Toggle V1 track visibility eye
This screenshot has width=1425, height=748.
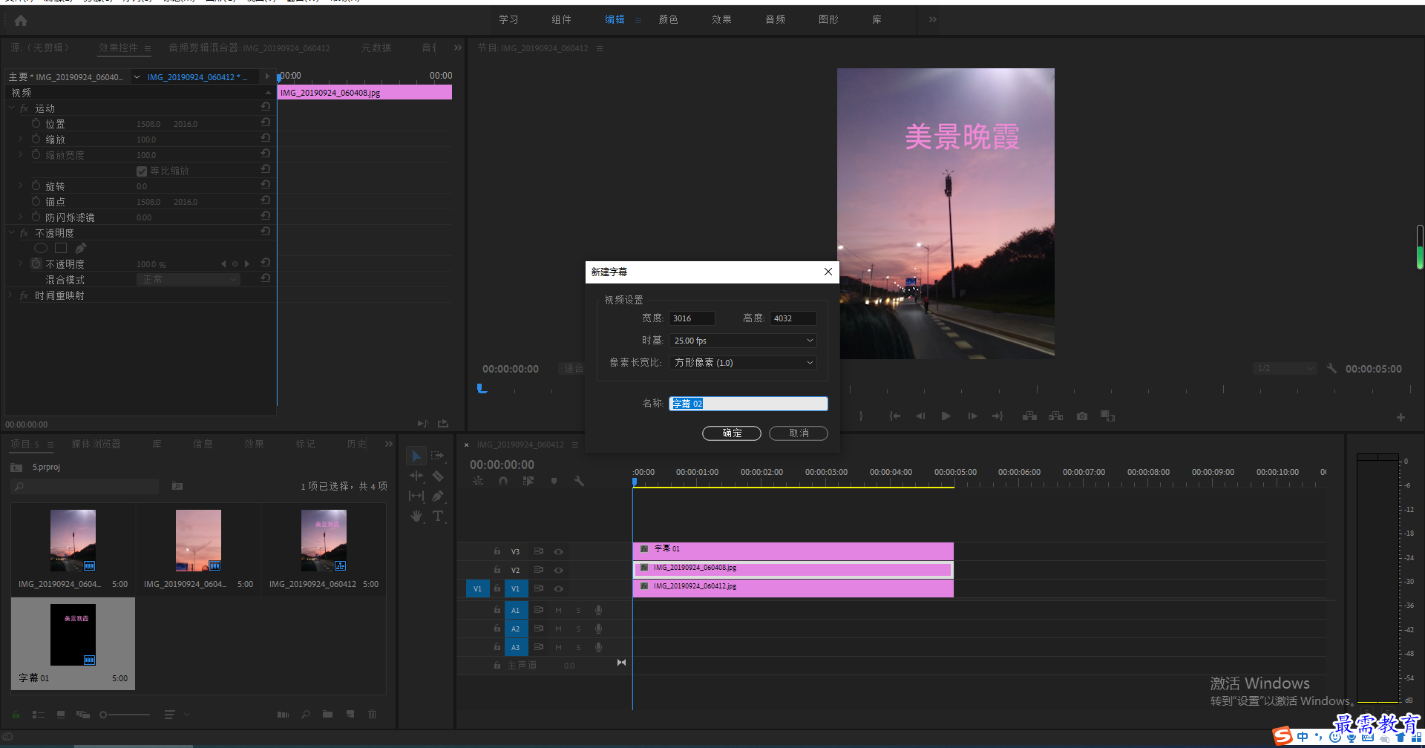click(558, 588)
